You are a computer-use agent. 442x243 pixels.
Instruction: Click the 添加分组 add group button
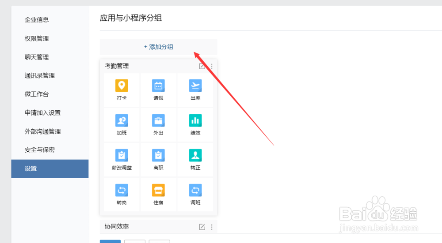(x=158, y=47)
